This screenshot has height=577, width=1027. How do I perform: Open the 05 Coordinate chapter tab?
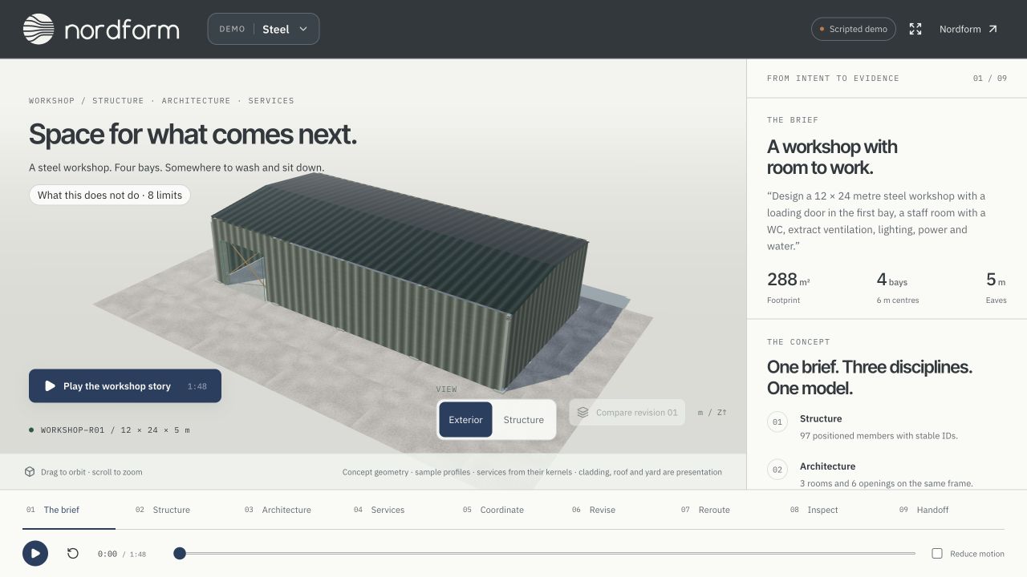[x=505, y=510]
